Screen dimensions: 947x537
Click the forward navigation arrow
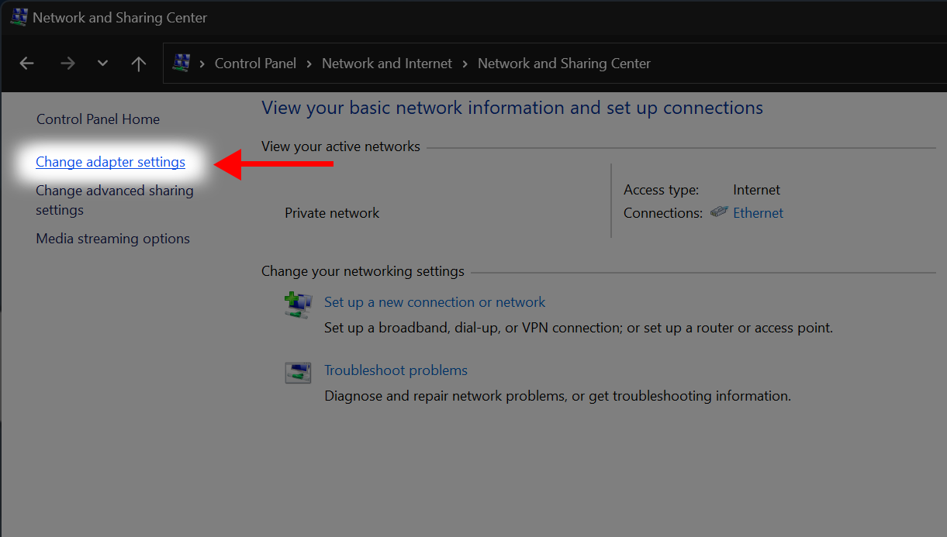(67, 64)
